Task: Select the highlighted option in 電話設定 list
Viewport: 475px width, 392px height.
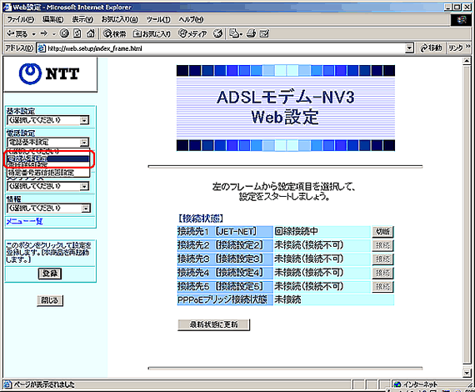Action: [x=48, y=158]
